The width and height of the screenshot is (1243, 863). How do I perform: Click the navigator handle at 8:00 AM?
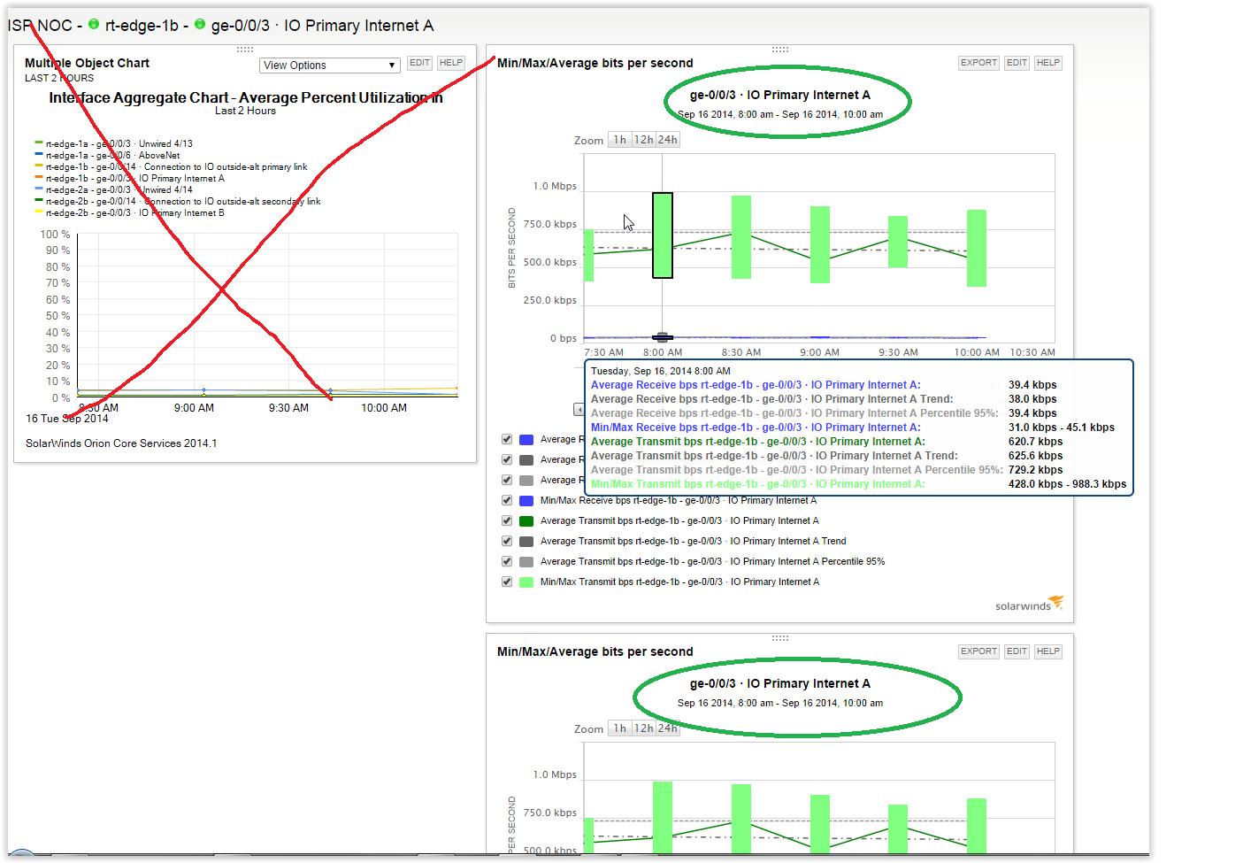click(663, 337)
